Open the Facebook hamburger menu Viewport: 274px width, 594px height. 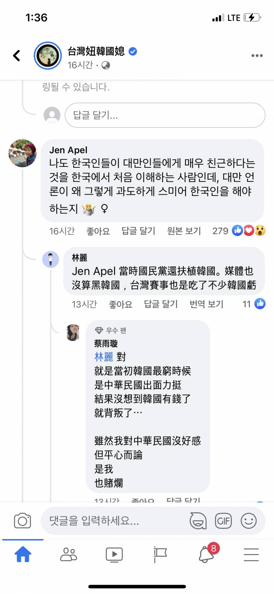coord(251,554)
